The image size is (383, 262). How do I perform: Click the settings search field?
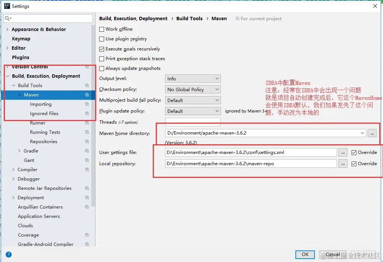[48, 19]
